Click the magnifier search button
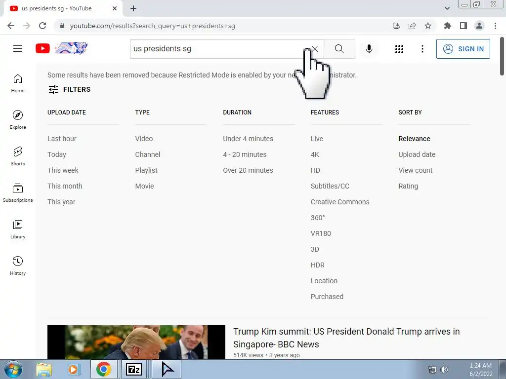The image size is (506, 379). (339, 49)
